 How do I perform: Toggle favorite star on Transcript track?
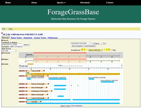(x=19, y=71)
